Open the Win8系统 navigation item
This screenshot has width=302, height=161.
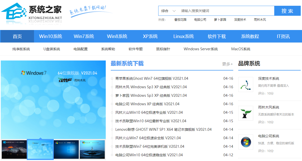(x=117, y=36)
